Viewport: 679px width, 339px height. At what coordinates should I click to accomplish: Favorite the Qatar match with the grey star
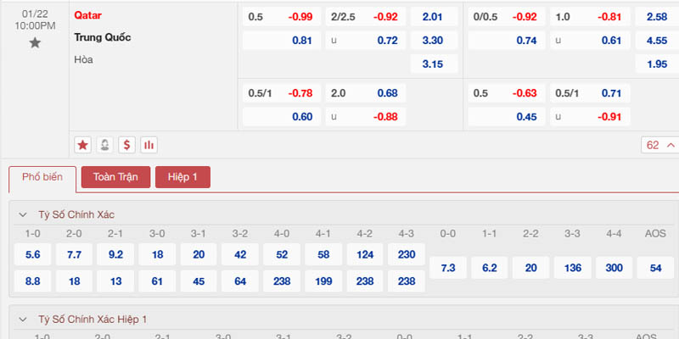(35, 43)
